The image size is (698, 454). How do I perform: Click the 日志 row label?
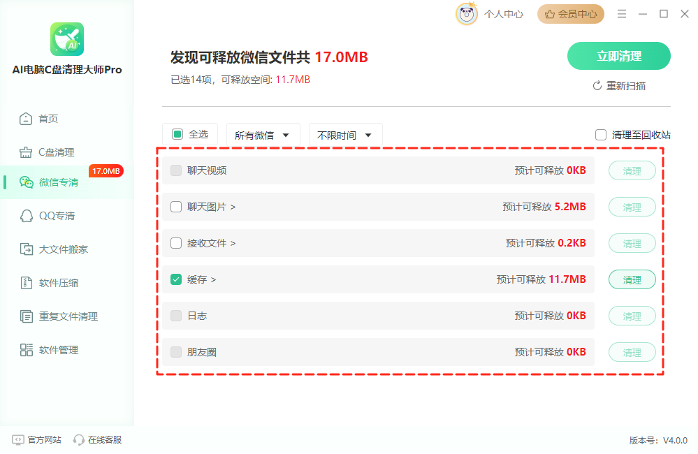point(197,316)
